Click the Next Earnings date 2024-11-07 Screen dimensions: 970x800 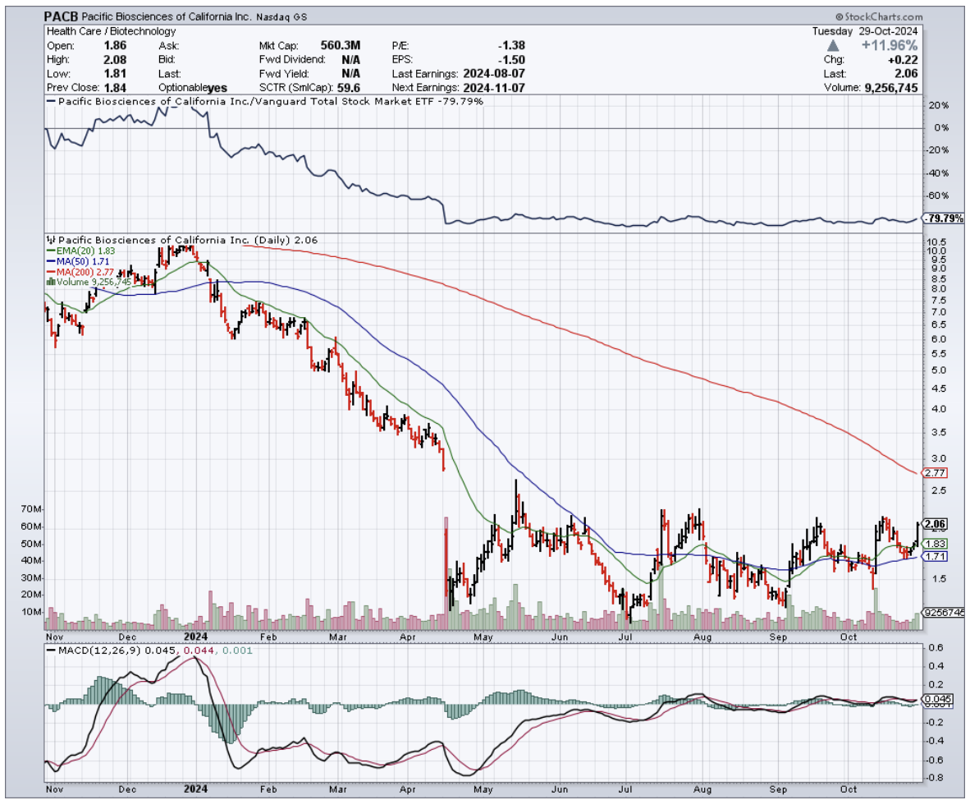tap(490, 88)
